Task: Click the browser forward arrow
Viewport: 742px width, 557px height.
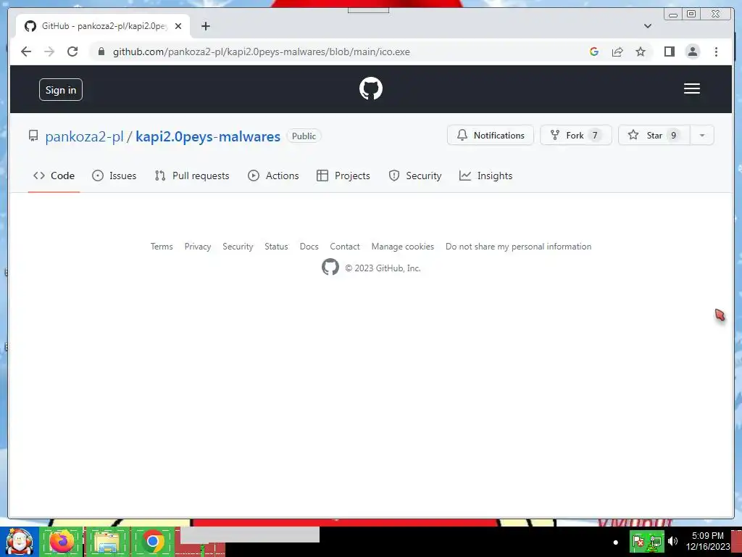Action: [x=49, y=51]
